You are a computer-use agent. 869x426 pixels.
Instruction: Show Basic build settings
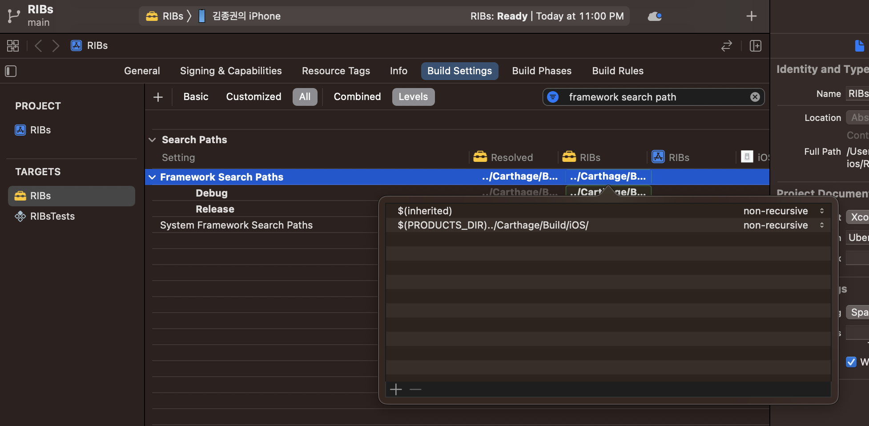[x=196, y=97]
